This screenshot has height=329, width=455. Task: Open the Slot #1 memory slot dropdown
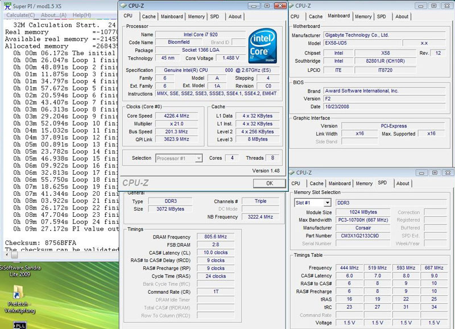327,203
